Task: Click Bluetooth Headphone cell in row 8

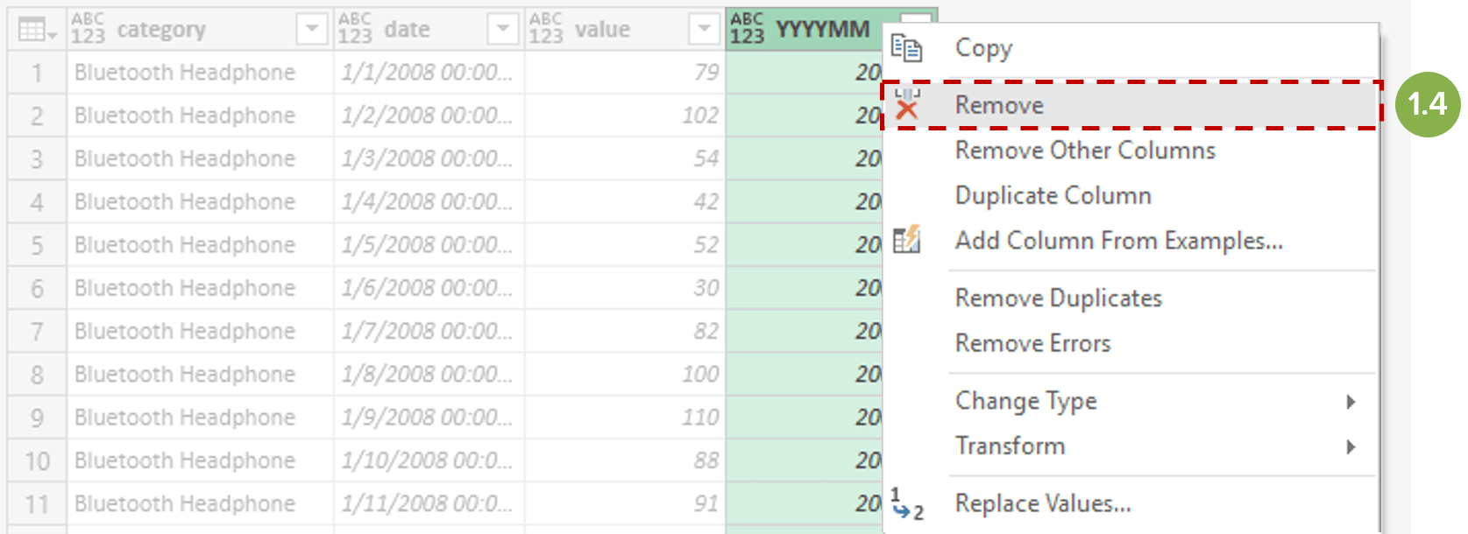Action: pos(200,375)
